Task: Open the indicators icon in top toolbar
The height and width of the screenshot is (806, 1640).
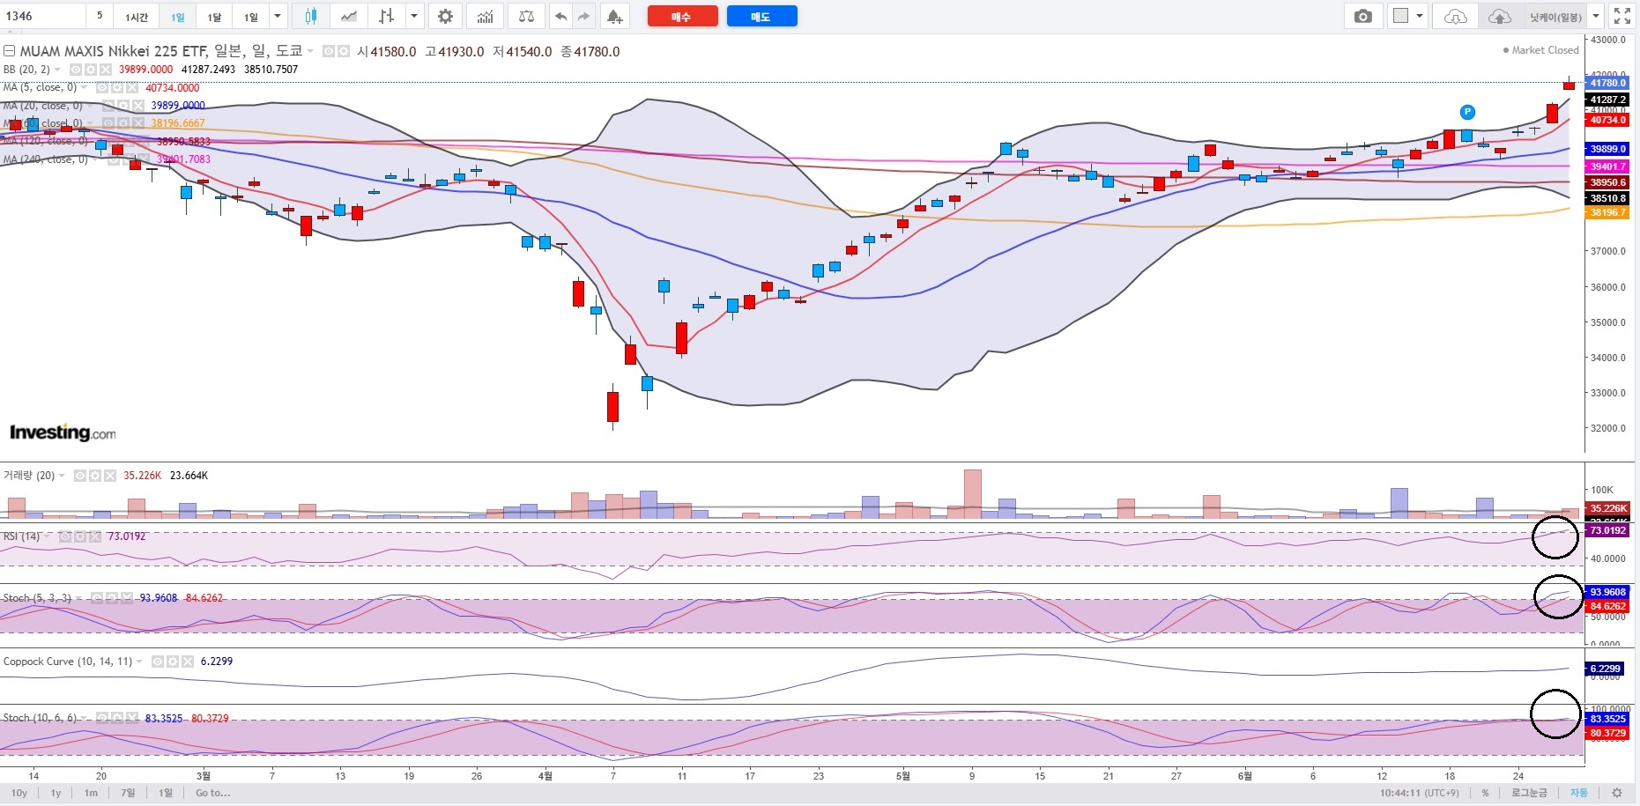Action: point(486,16)
